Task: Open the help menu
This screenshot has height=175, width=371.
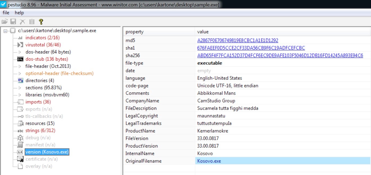Action: pyautogui.click(x=19, y=13)
